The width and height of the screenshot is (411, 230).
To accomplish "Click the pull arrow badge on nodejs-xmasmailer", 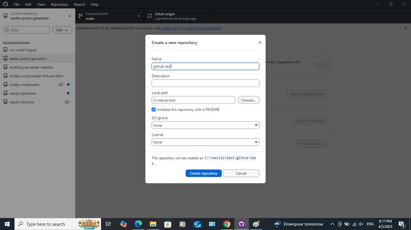I will 61,85.
